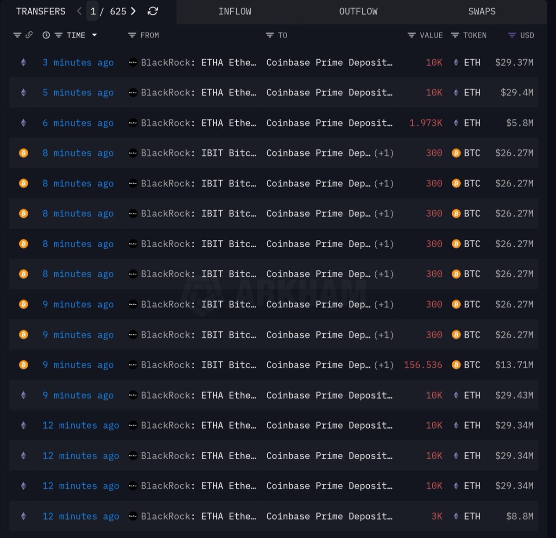Click BlackRock logo in $8.8M row
The height and width of the screenshot is (538, 556).
click(133, 516)
